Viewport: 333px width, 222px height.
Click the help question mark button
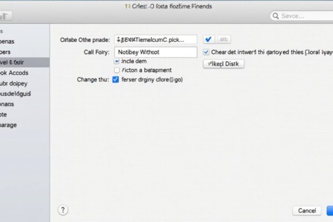point(63,210)
